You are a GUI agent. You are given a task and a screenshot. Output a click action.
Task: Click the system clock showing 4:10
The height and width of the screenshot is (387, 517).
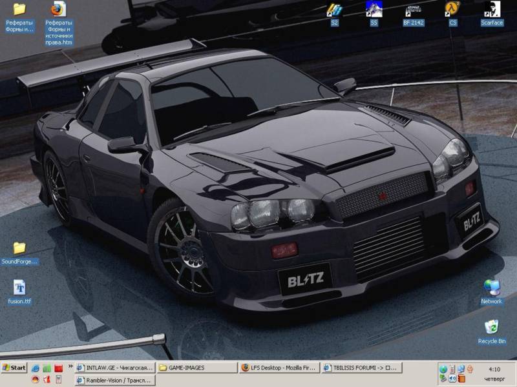pos(494,369)
